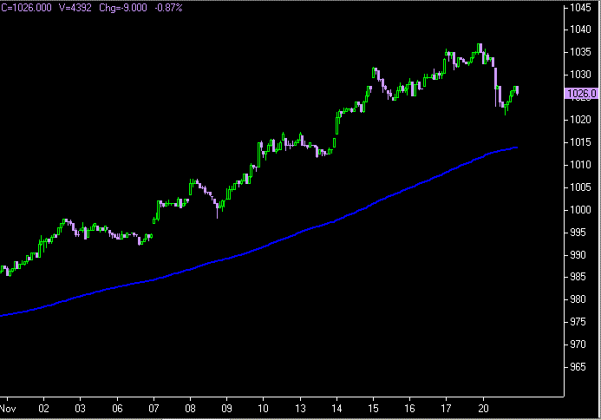Click the Chg=-9.000 change readout
The image size is (601, 420).
pos(122,8)
